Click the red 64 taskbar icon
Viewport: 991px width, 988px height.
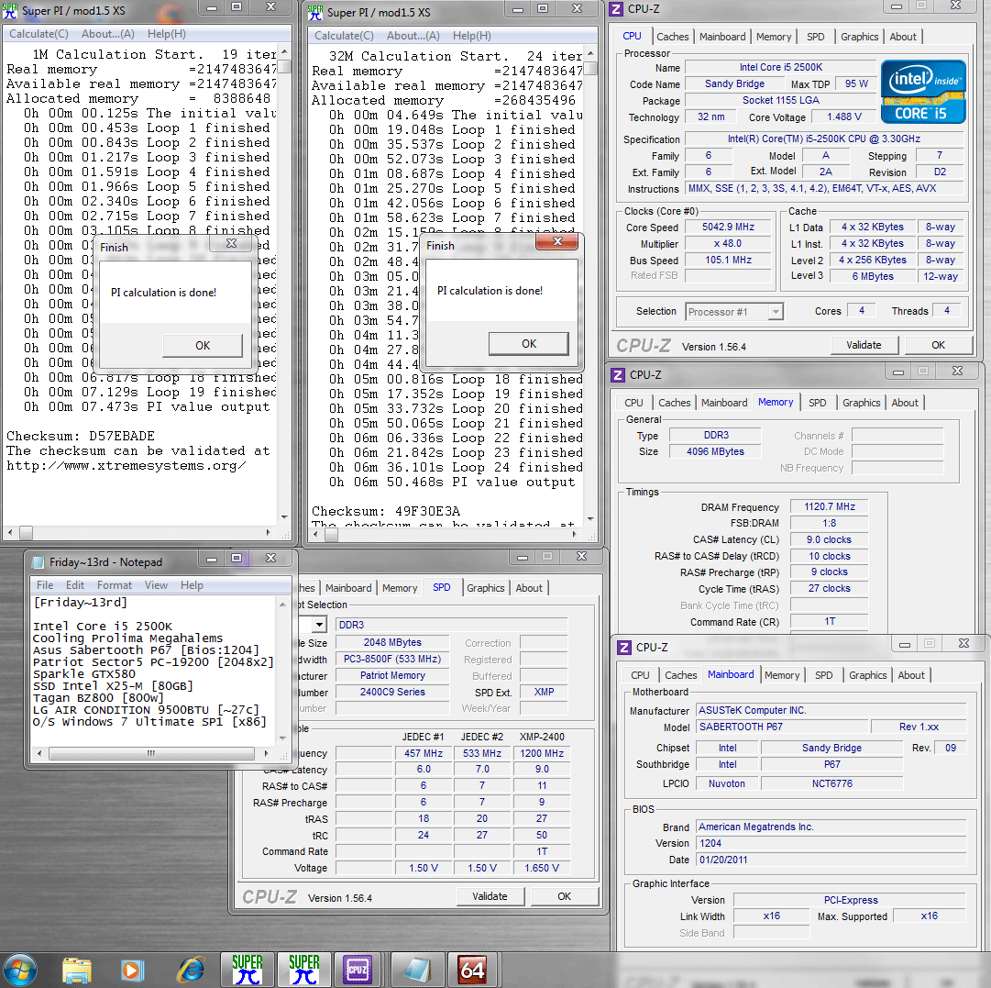pyautogui.click(x=472, y=969)
